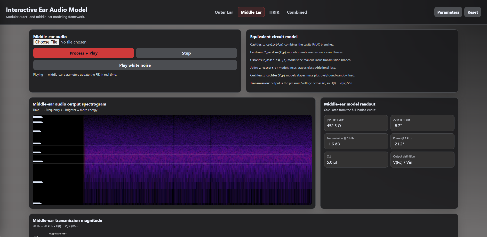Click the Output definition card

pos(422,160)
